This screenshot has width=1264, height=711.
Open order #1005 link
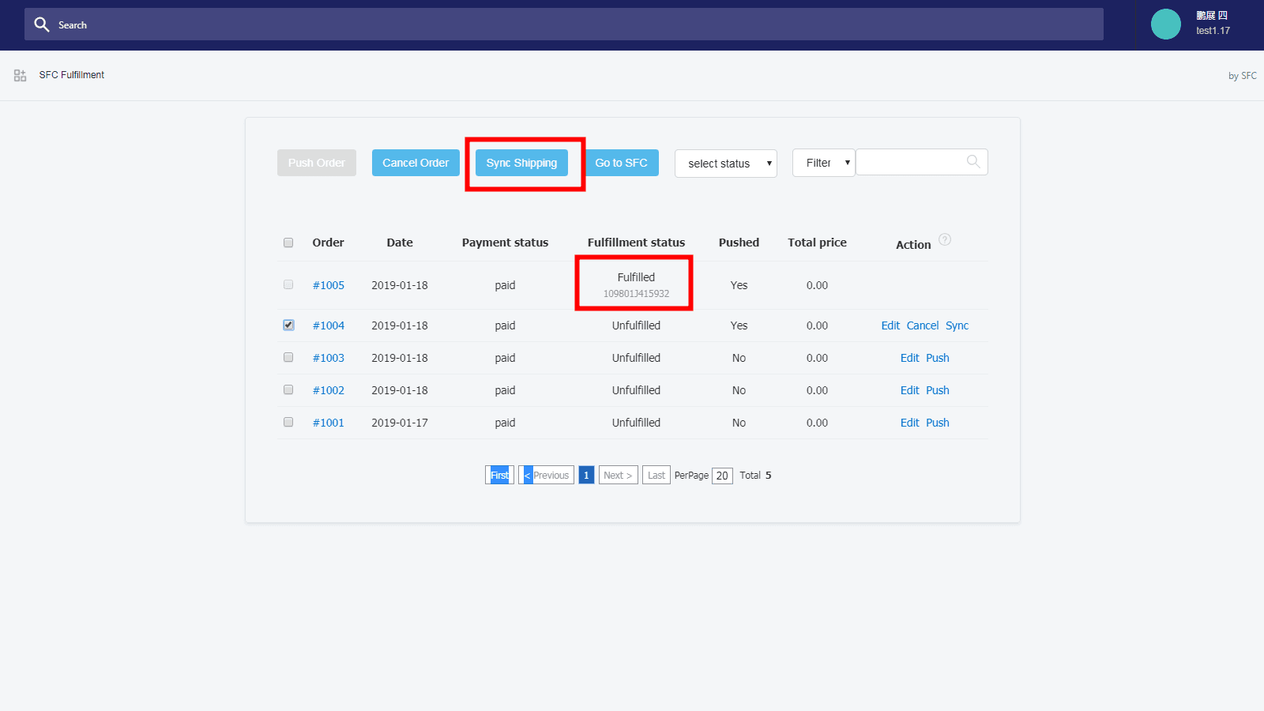pyautogui.click(x=328, y=285)
